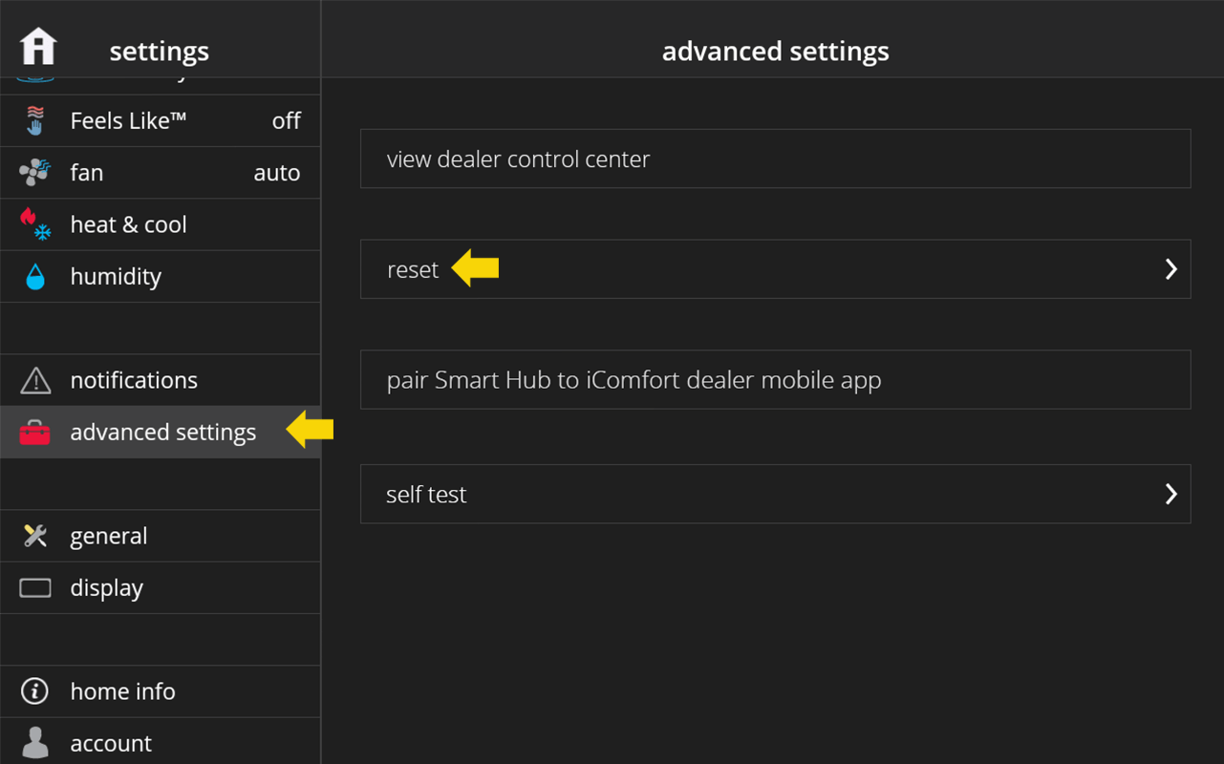Open view dealer control center
This screenshot has height=764, width=1224.
click(775, 159)
